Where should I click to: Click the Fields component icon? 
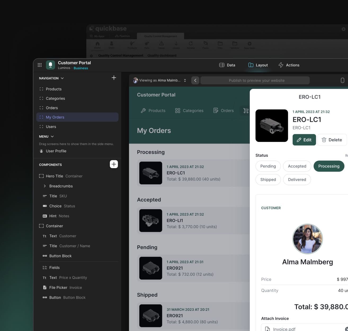[45, 268]
